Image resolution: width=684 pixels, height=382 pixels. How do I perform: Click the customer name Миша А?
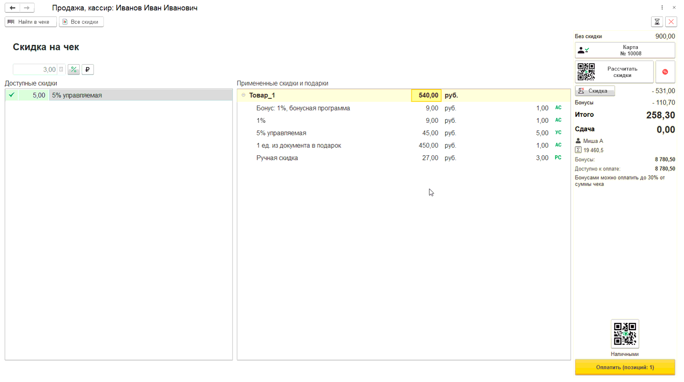[593, 141]
